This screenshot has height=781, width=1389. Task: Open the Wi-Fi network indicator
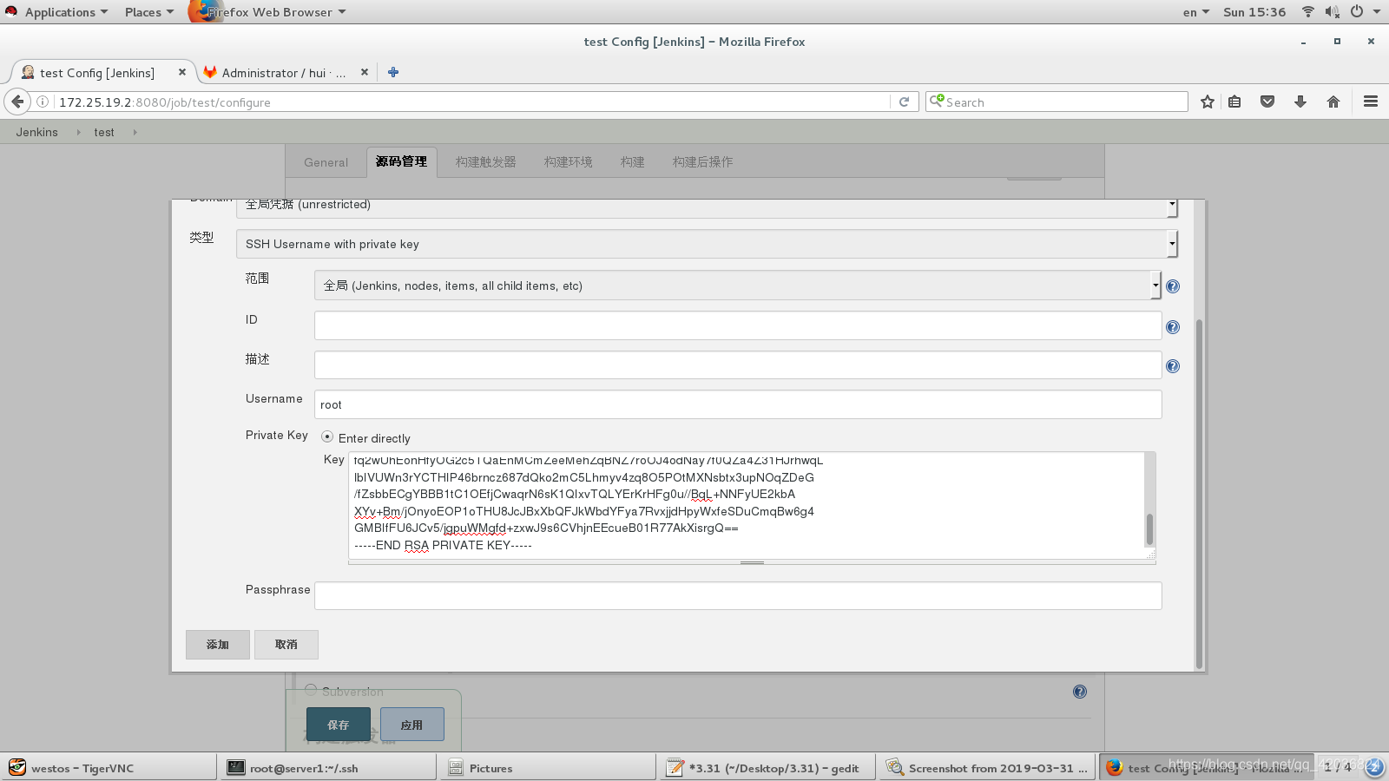click(x=1307, y=11)
